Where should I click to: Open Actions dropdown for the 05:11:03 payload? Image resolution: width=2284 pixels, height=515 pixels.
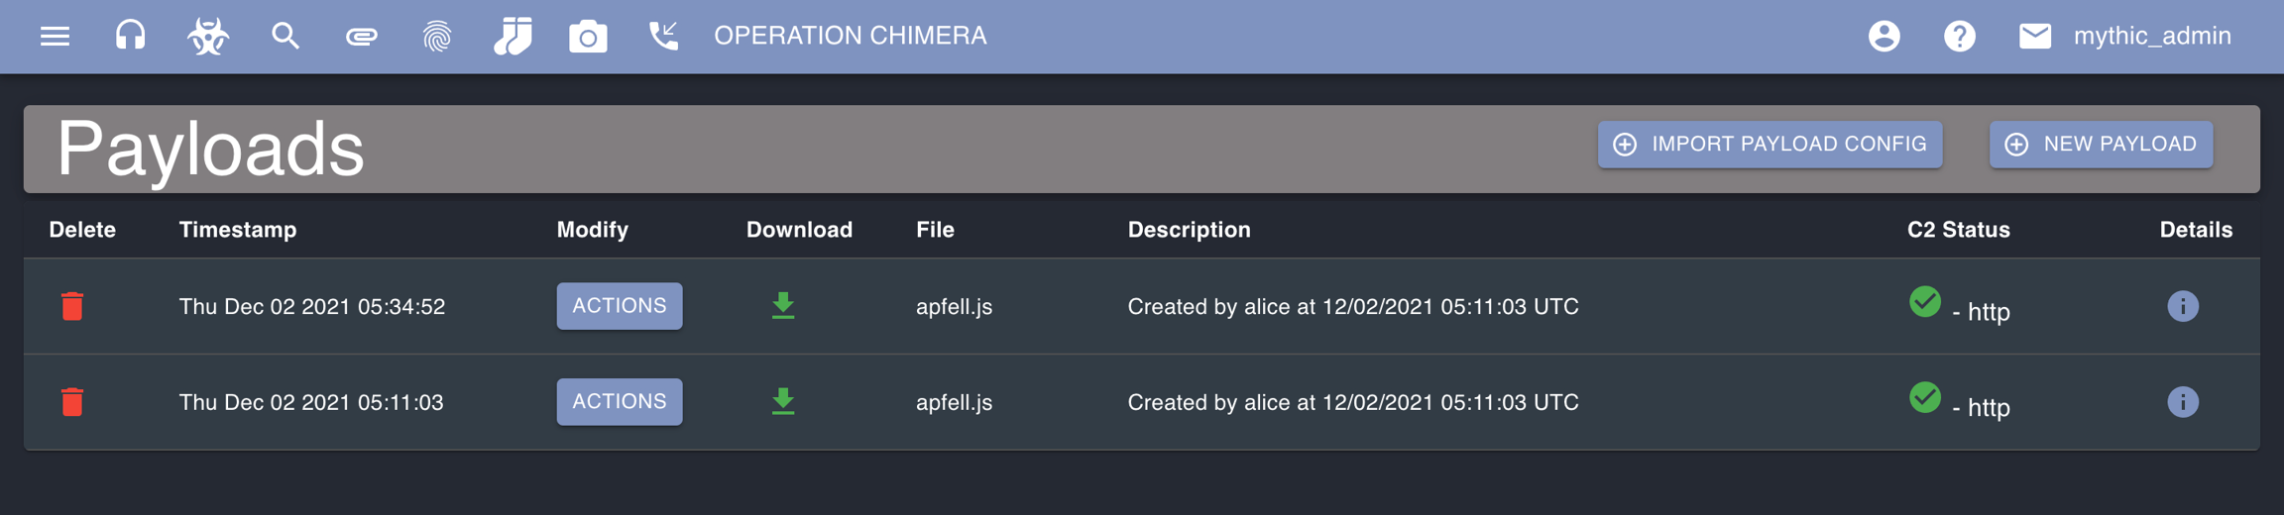[x=620, y=402]
